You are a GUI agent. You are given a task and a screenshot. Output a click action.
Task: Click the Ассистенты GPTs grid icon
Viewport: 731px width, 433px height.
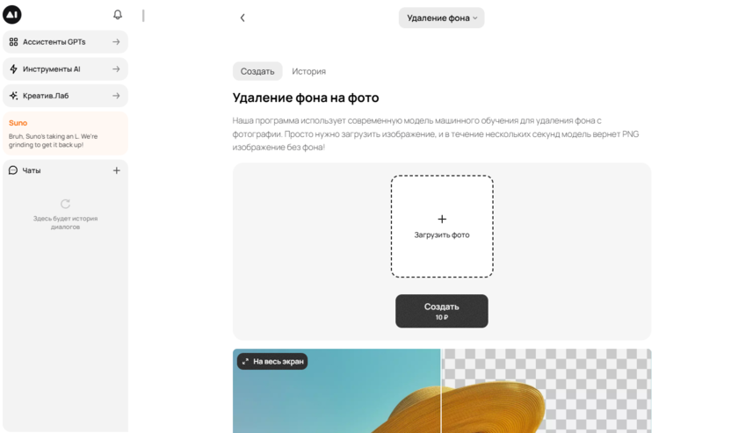coord(13,42)
